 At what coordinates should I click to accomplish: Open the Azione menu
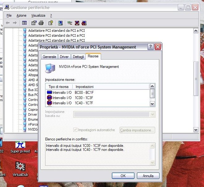point(21,15)
